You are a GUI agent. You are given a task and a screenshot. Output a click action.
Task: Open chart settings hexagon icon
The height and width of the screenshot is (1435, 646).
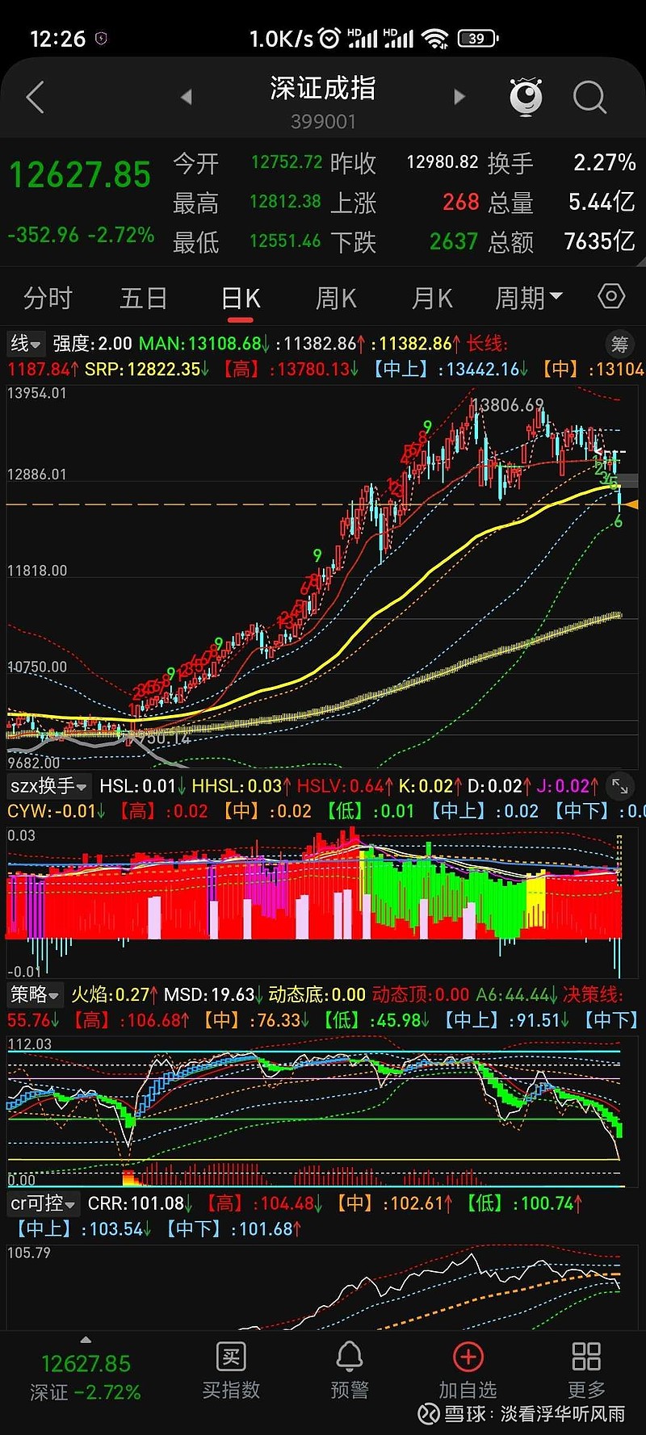[x=611, y=297]
